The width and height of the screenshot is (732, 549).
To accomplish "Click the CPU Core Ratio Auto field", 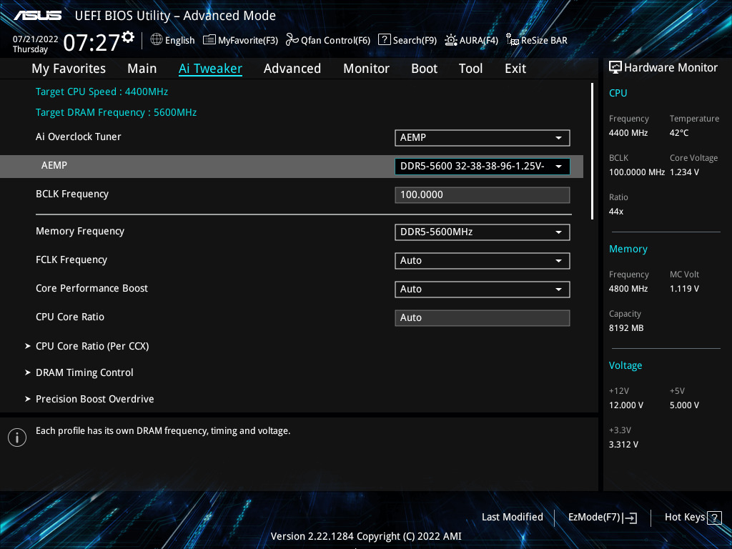I will tap(483, 318).
